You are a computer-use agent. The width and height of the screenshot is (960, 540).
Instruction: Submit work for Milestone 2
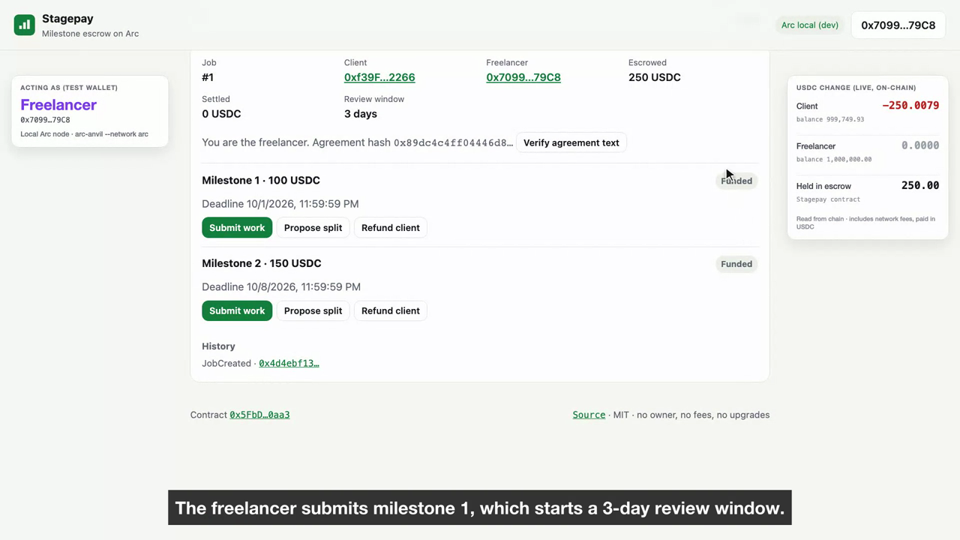click(x=237, y=311)
